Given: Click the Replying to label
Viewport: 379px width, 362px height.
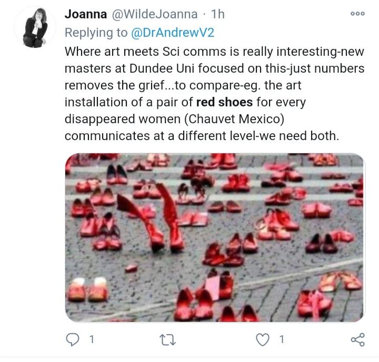Looking at the screenshot, I should [x=96, y=33].
